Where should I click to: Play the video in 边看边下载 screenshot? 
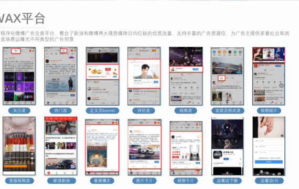click(x=227, y=128)
